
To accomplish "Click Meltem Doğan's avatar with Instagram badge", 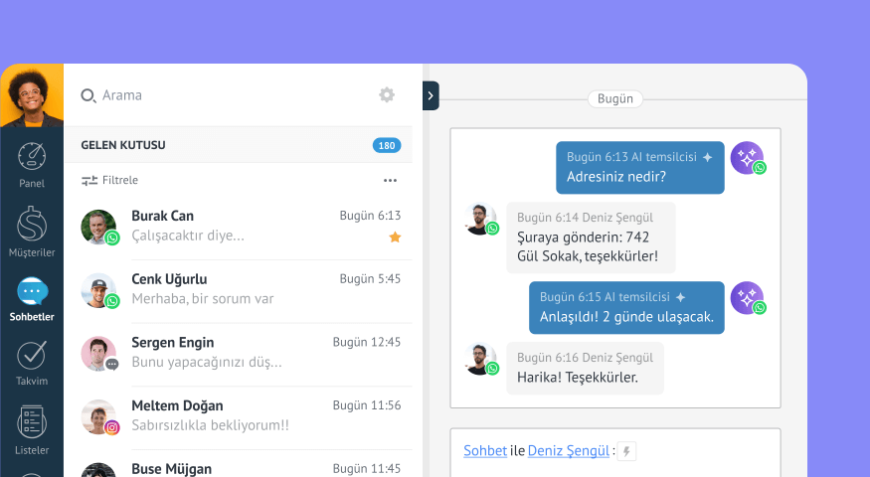I will pos(99,416).
